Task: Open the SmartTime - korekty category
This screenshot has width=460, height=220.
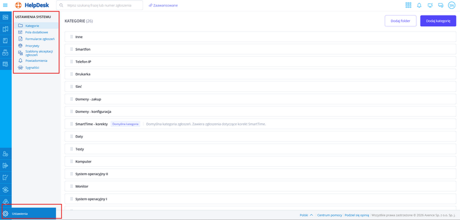Action: pos(260,124)
